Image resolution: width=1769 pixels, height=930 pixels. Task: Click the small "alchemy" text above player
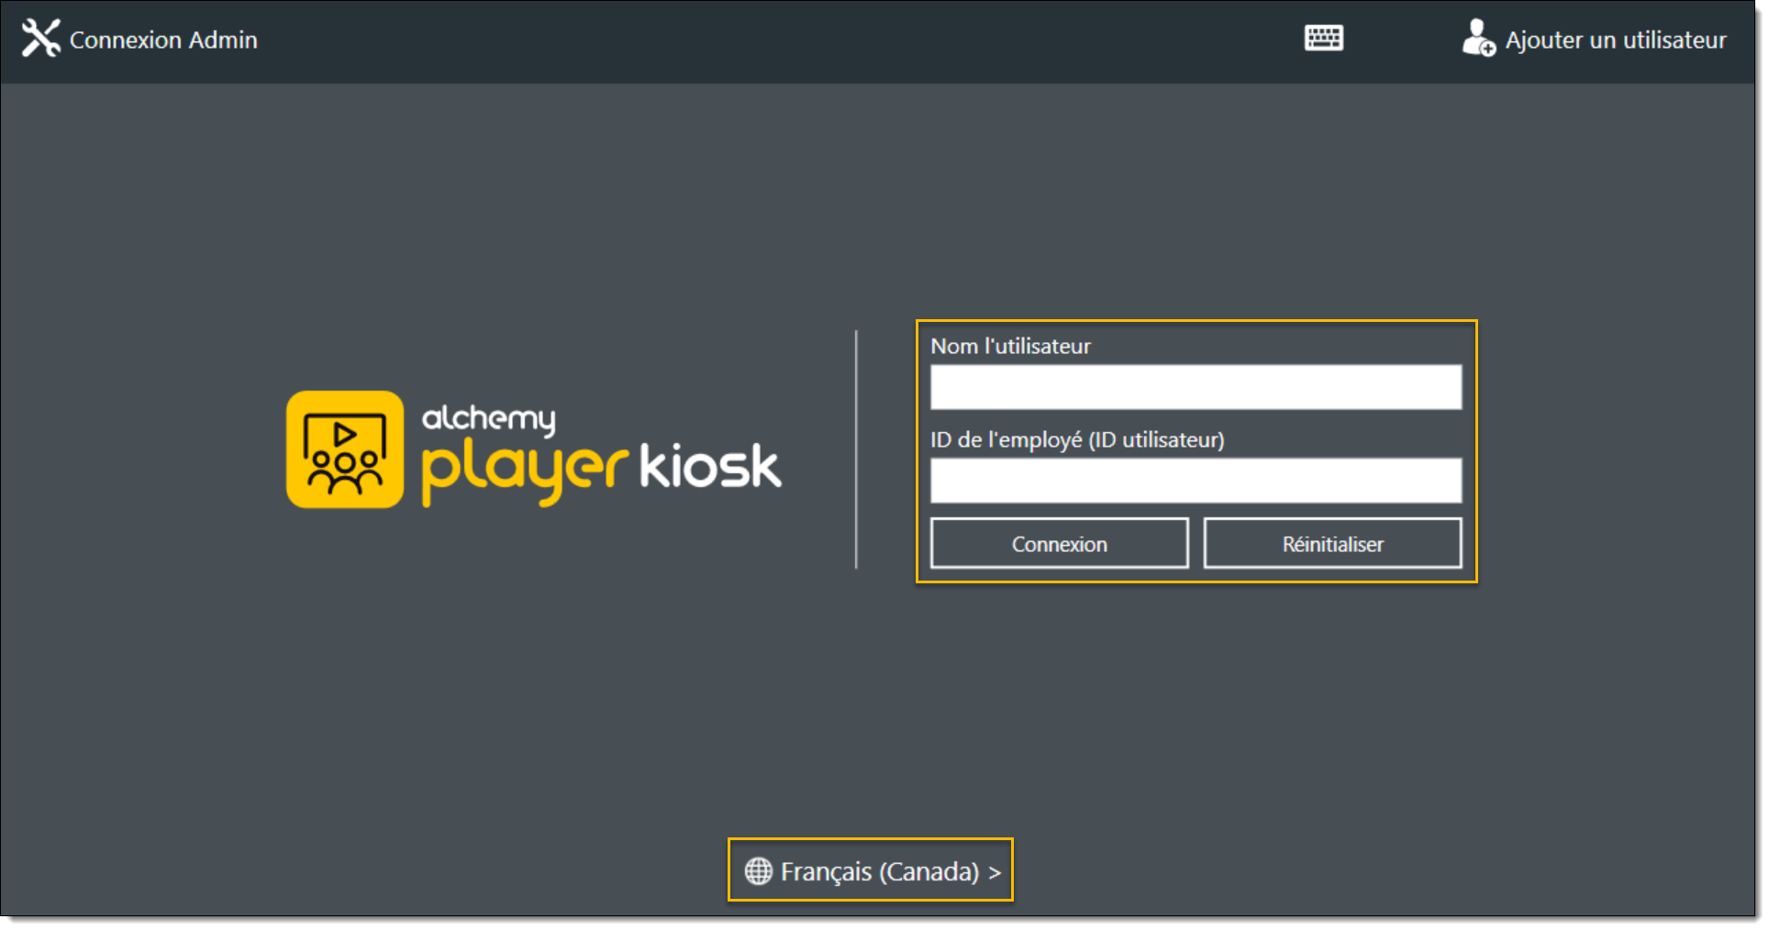487,418
